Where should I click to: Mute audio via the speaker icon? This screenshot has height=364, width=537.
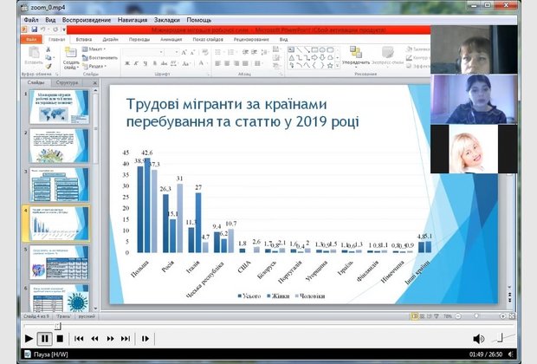pyautogui.click(x=479, y=339)
